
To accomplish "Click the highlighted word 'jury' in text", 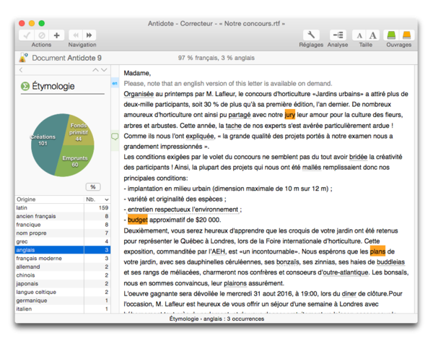I will (289, 114).
